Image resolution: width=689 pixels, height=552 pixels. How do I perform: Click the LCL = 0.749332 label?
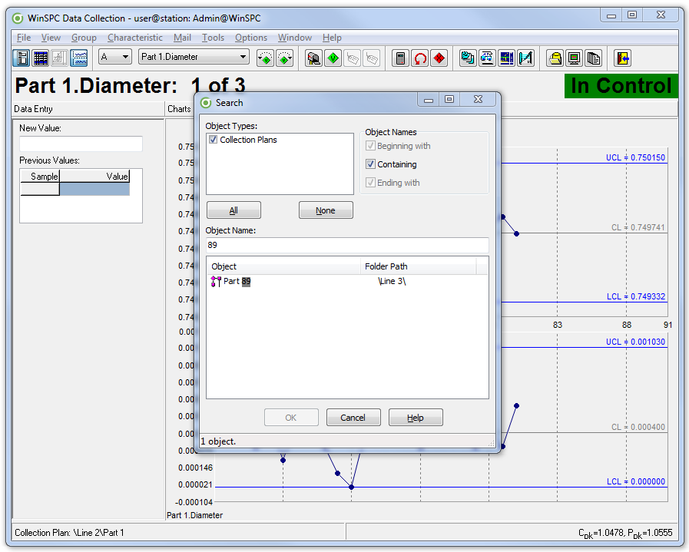636,296
